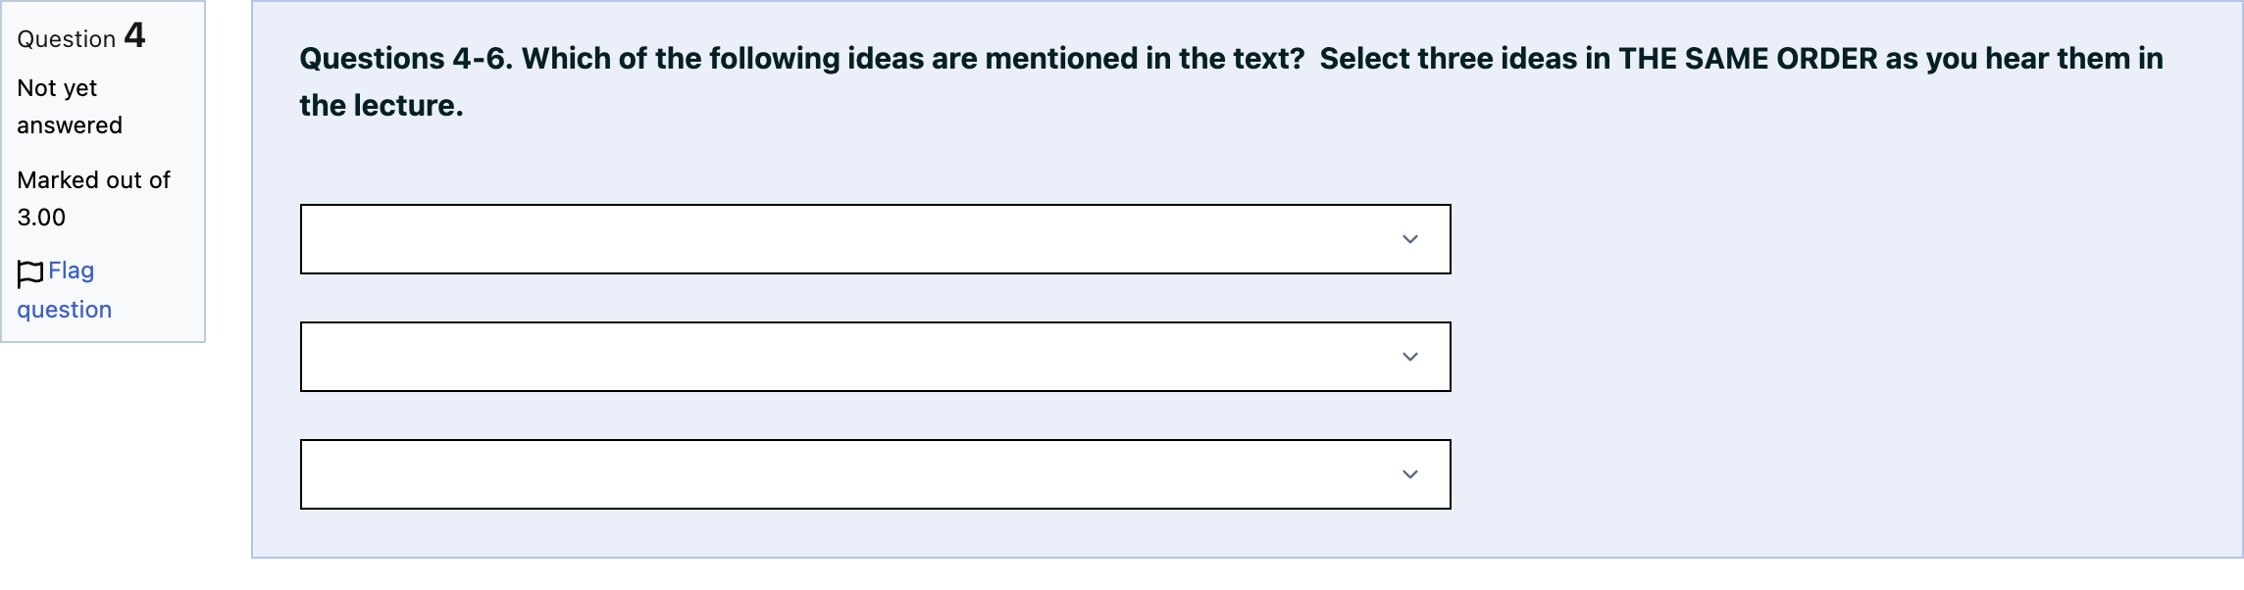Click the Question 4 label in the info panel

81,36
